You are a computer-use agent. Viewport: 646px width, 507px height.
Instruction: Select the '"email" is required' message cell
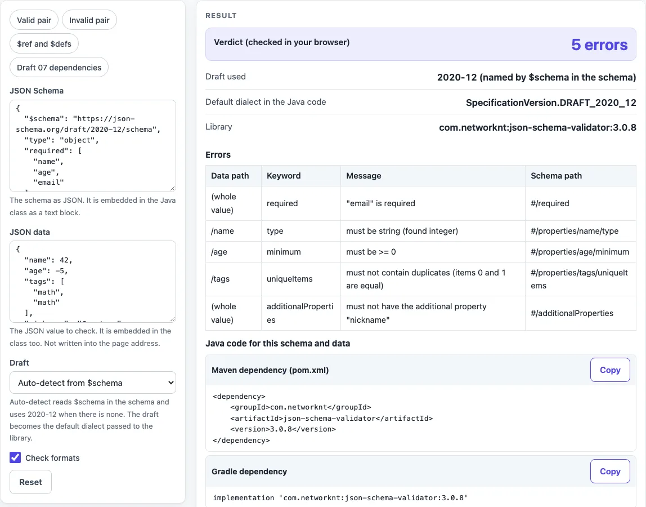(433, 203)
